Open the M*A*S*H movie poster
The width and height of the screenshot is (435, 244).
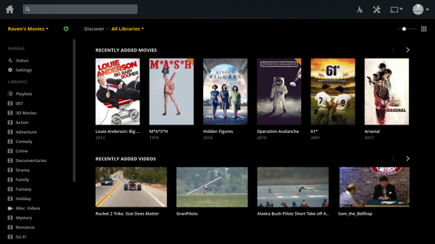[171, 91]
